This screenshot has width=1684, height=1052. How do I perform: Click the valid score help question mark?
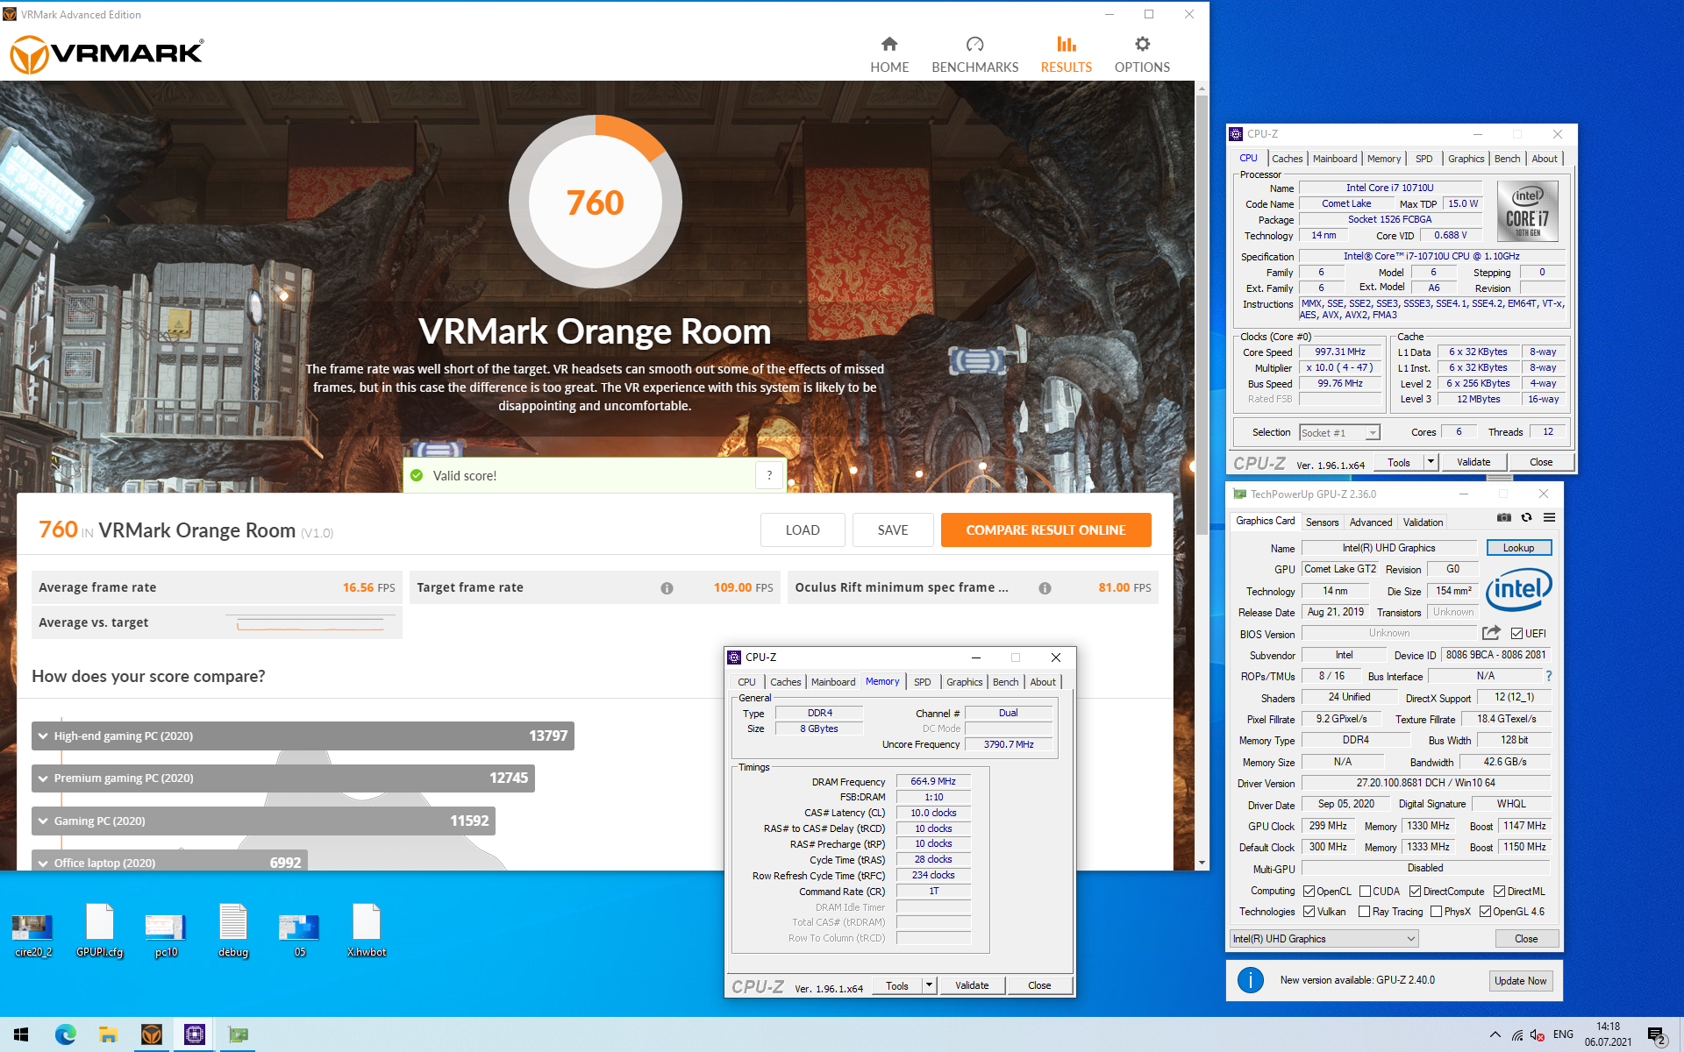click(x=769, y=475)
